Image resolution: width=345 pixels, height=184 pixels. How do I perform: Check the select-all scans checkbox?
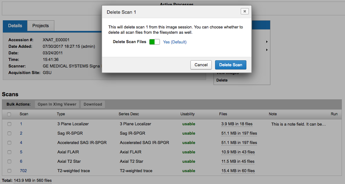(9, 114)
